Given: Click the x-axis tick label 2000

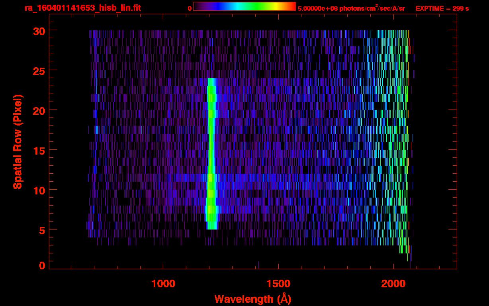Looking at the screenshot, I should point(393,283).
